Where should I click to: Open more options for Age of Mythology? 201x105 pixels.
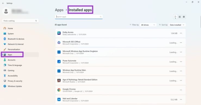[181, 80]
